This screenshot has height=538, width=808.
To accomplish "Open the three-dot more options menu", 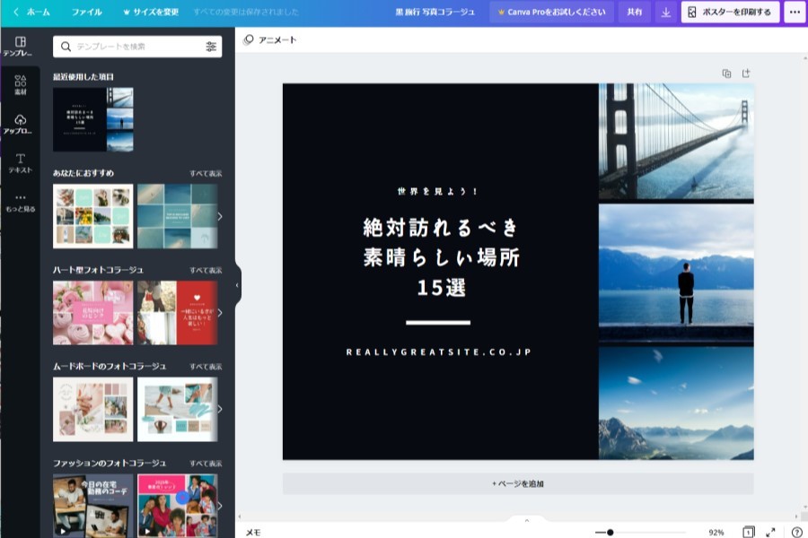I will point(794,13).
